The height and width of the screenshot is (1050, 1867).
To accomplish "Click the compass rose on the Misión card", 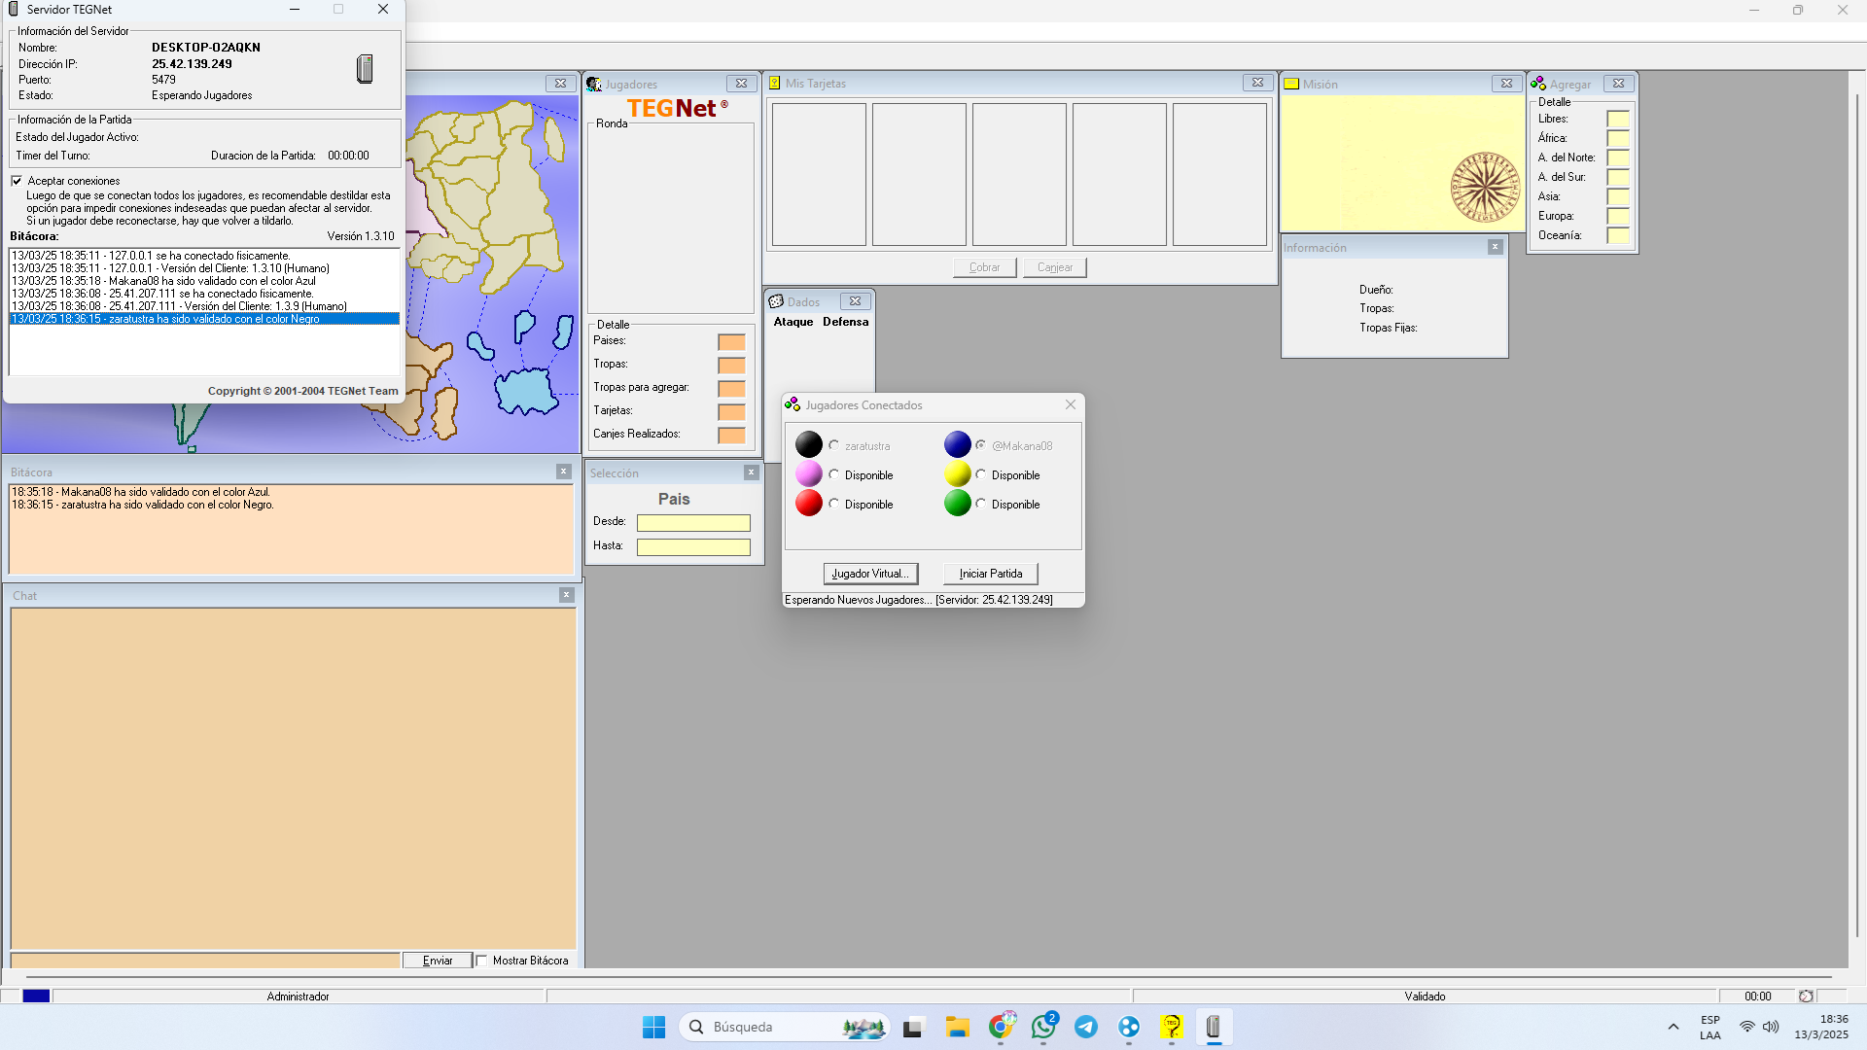I will pos(1485,187).
